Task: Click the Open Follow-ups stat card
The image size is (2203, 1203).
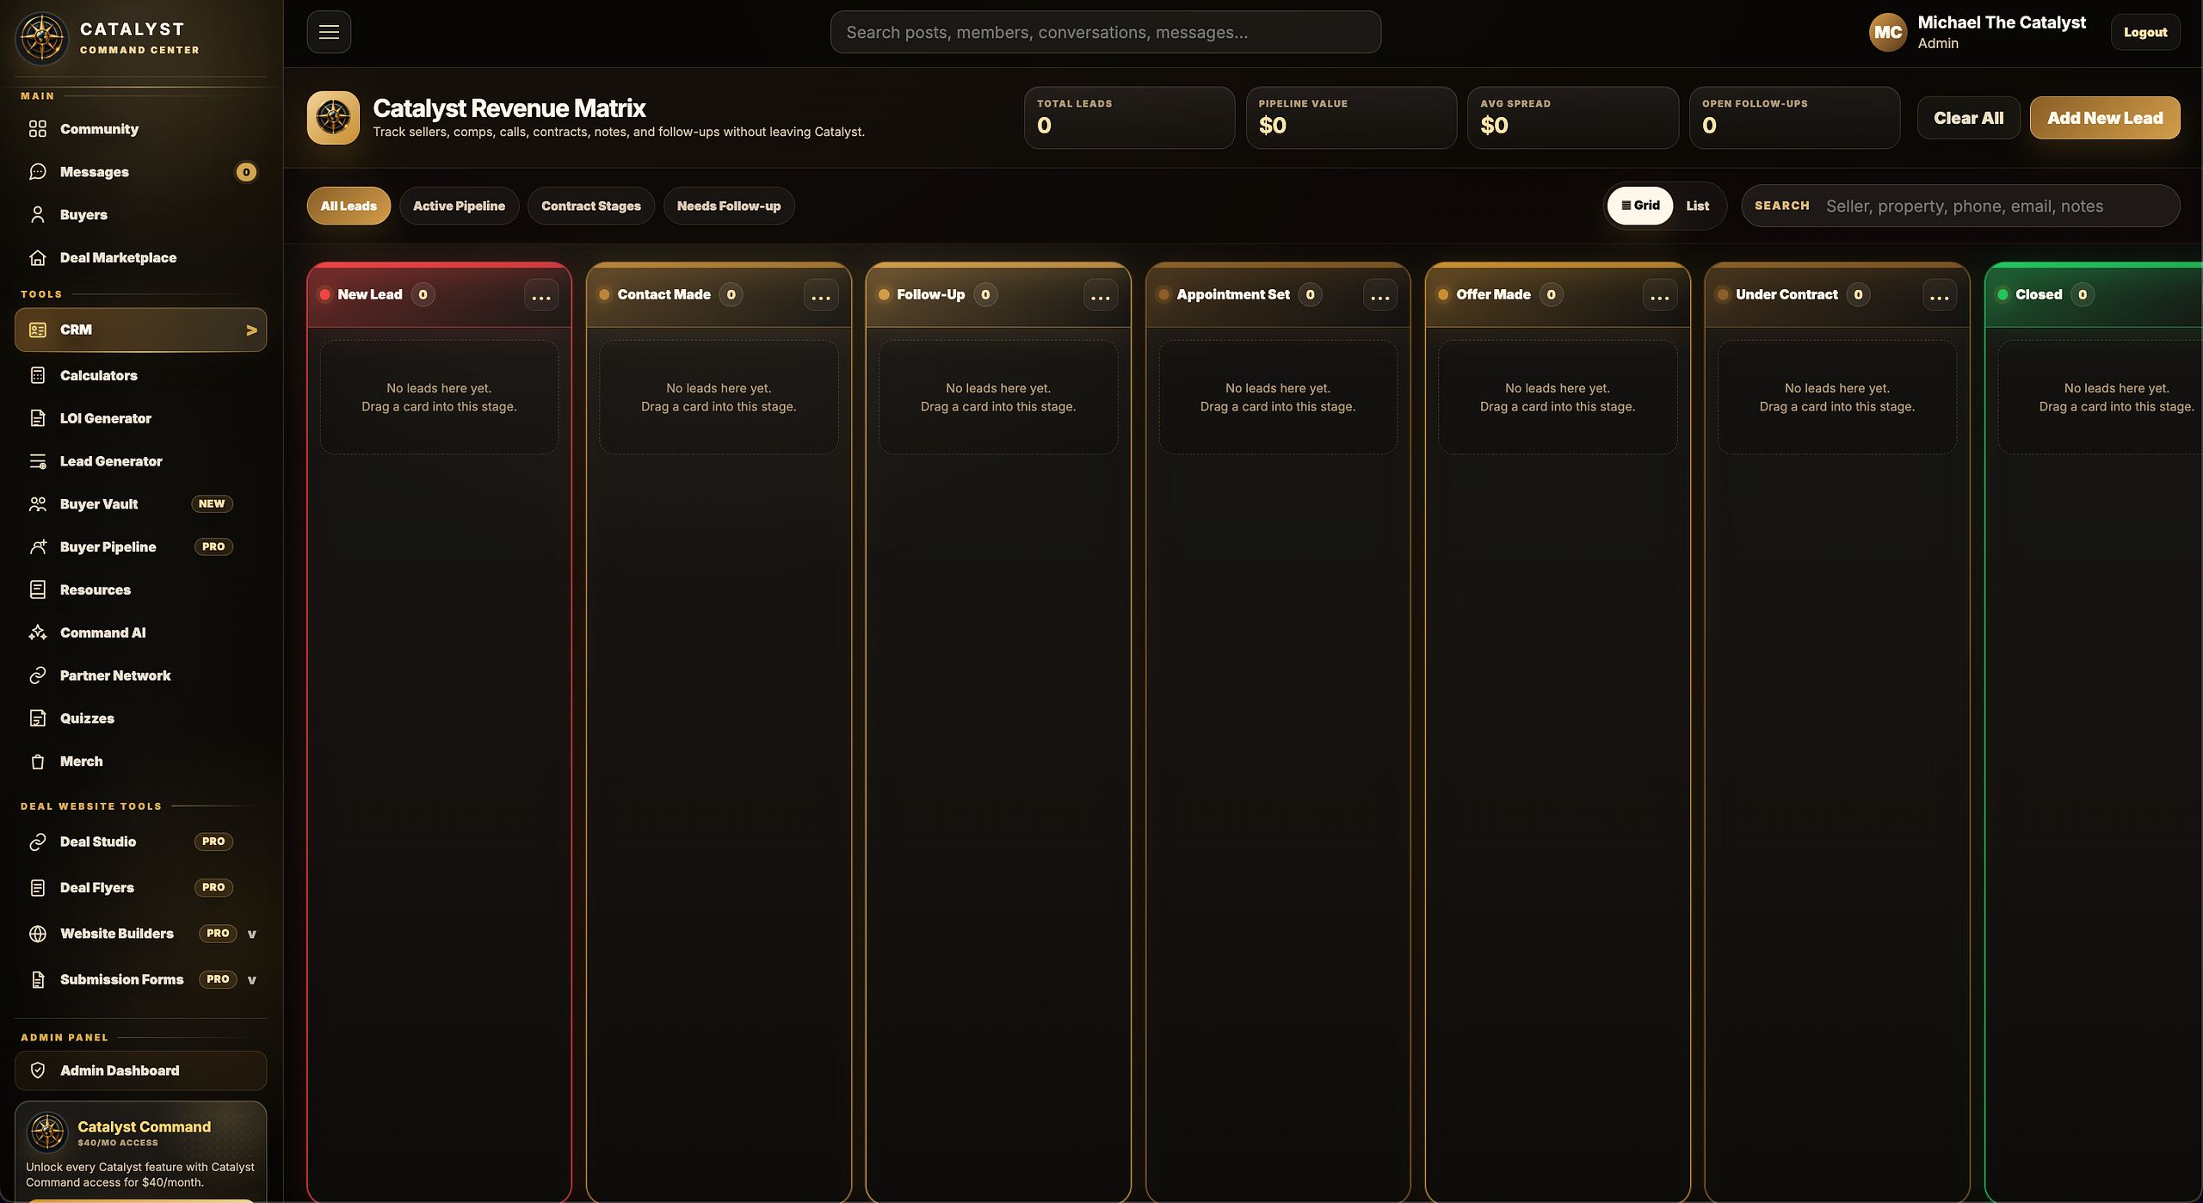Action: [x=1794, y=118]
